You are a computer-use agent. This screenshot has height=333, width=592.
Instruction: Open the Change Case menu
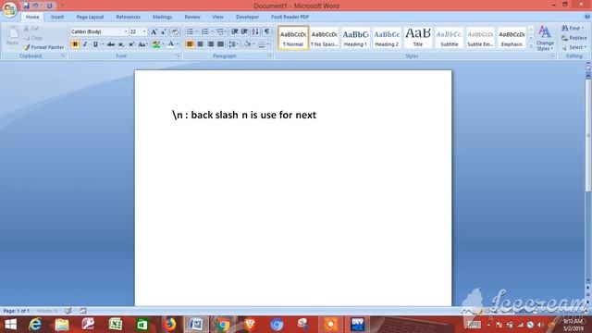(x=142, y=44)
